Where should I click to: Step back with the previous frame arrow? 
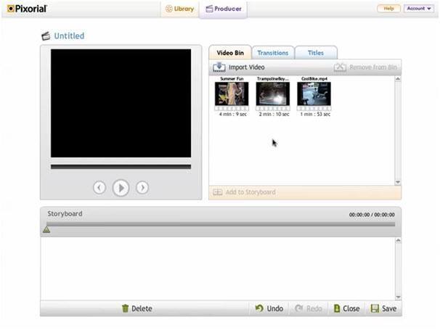click(x=99, y=188)
